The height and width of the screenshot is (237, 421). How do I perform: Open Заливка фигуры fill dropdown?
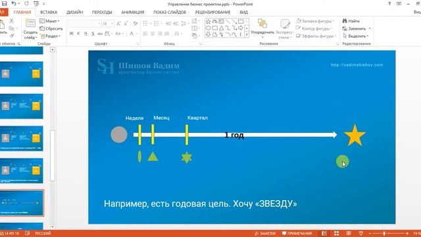(316, 21)
